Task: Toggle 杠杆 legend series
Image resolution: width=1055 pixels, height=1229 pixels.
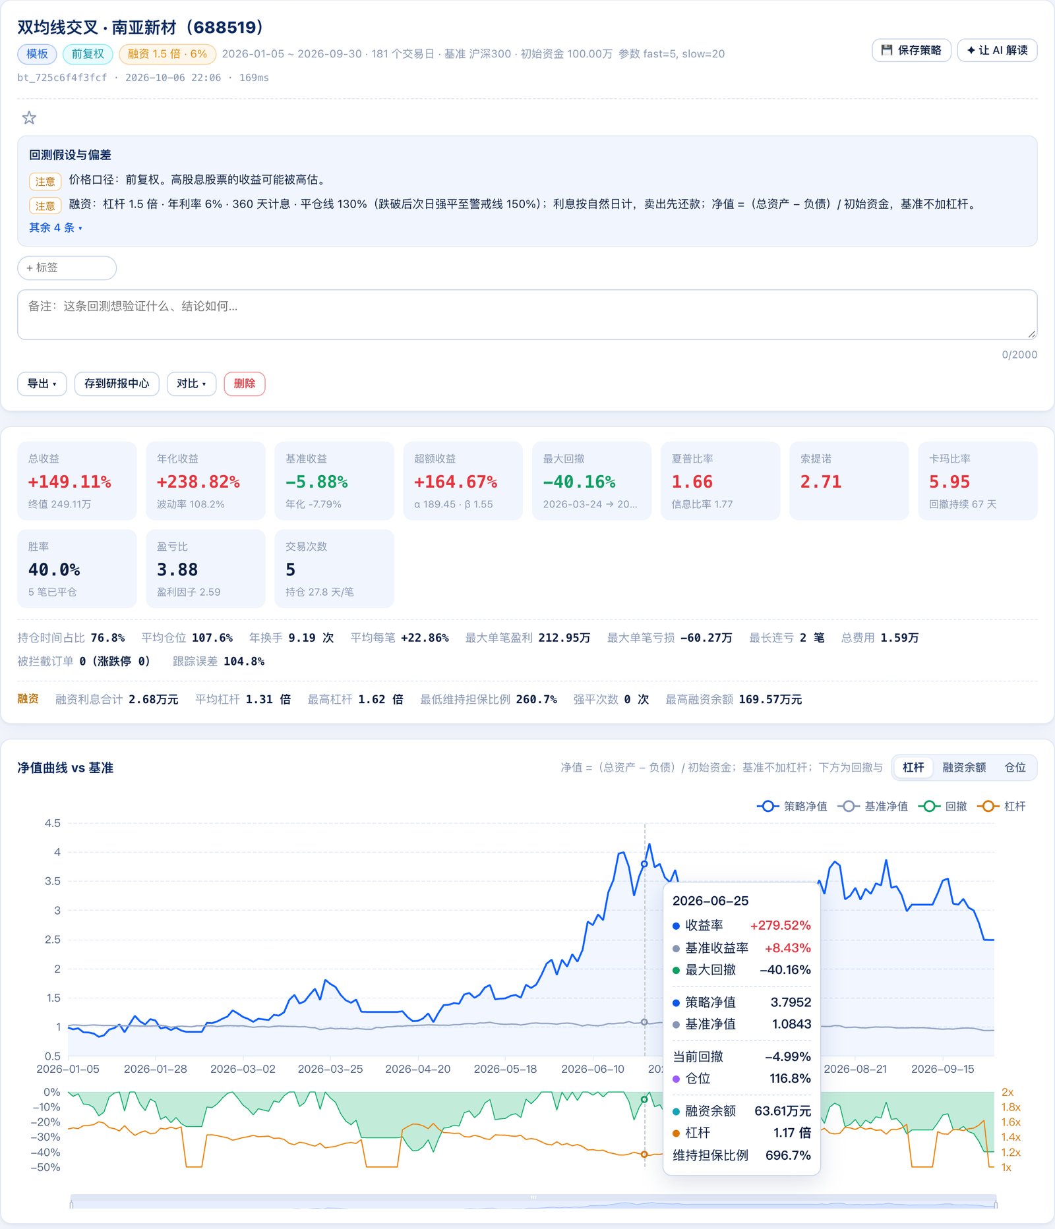Action: (x=1002, y=806)
